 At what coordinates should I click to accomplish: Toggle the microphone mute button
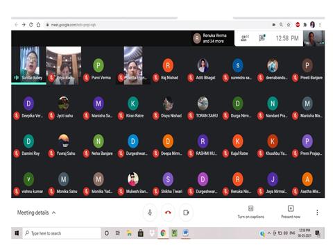coord(150,212)
